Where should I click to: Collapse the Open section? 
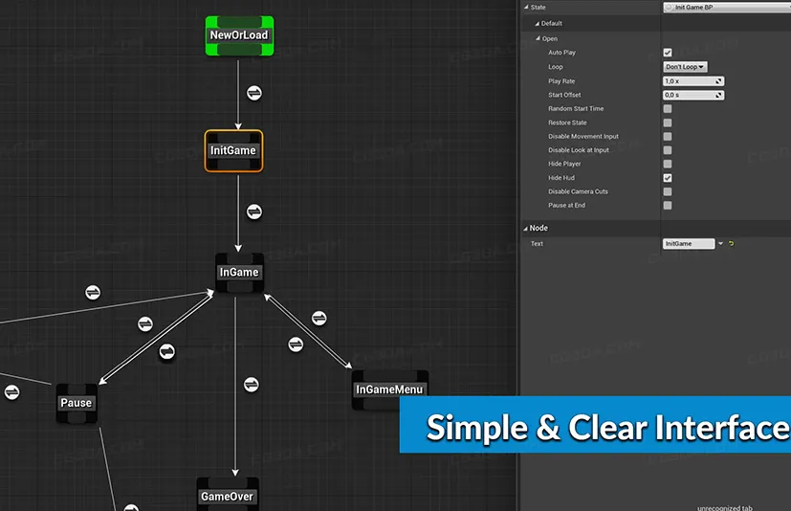538,38
